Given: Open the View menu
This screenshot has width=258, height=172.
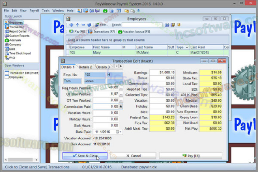Looking at the screenshot, I should [x=23, y=11].
